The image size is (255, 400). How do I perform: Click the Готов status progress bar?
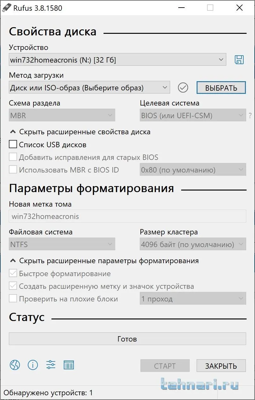(127, 339)
